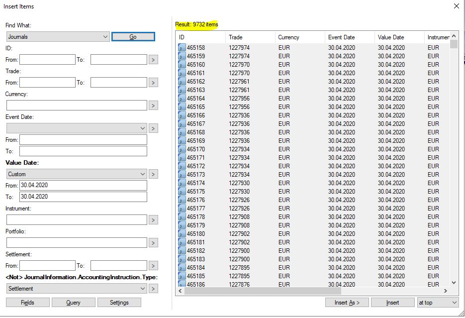The width and height of the screenshot is (465, 318).
Task: Click the ID To input field
Action: [119, 60]
